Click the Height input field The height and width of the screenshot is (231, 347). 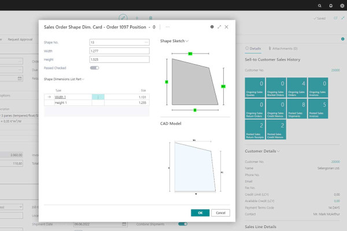pos(120,59)
